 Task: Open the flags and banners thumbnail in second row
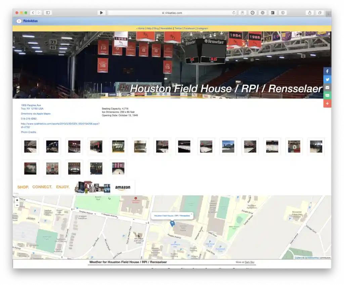point(118,168)
